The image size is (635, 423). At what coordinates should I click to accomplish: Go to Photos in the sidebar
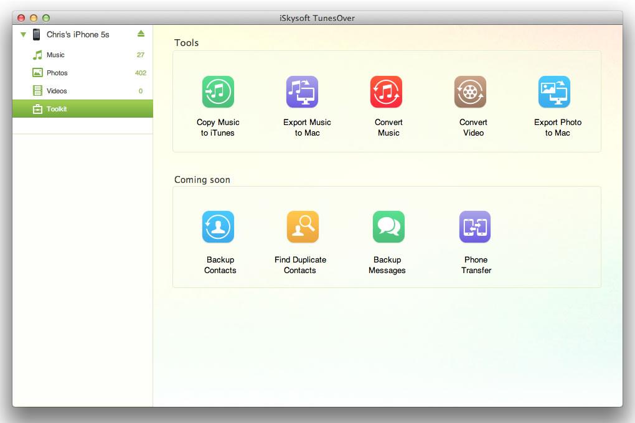tap(57, 73)
